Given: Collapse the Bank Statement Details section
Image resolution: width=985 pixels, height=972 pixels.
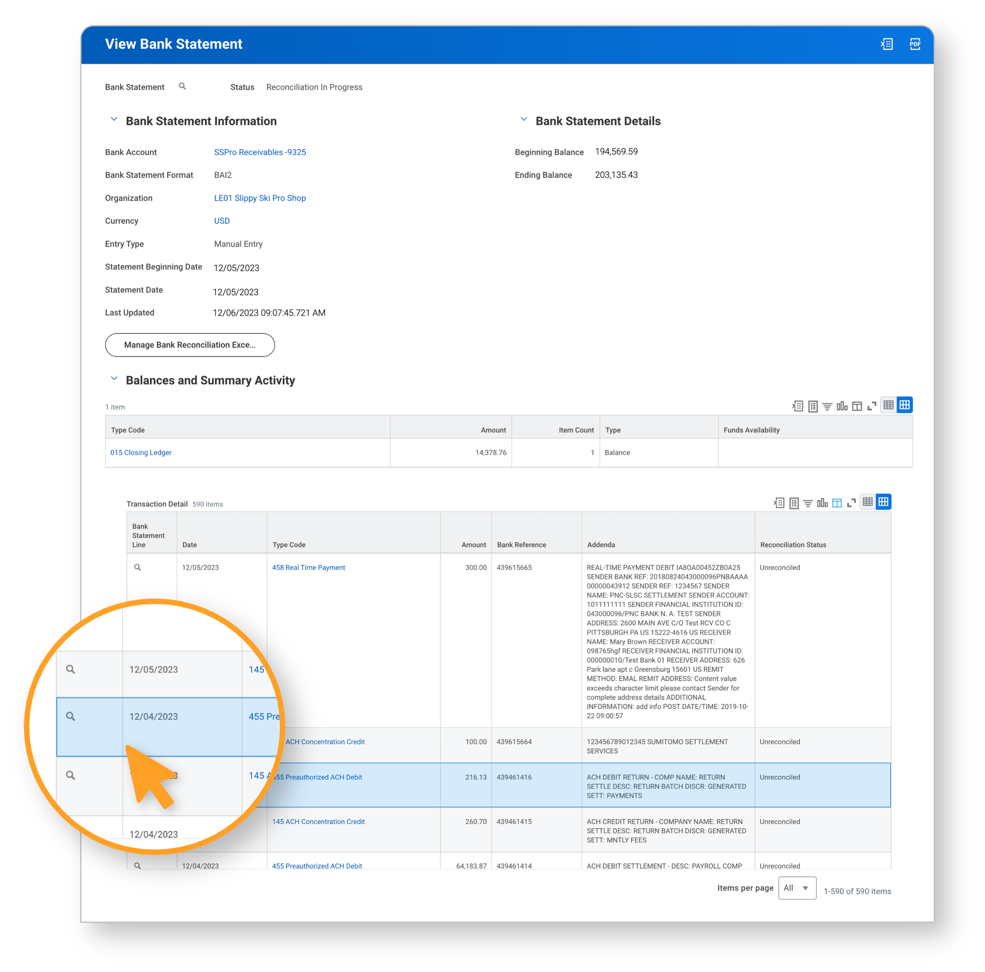Looking at the screenshot, I should [x=524, y=119].
